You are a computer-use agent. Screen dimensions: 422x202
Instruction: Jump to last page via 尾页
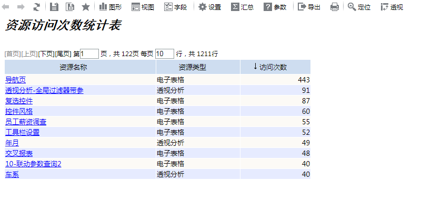pyautogui.click(x=63, y=54)
